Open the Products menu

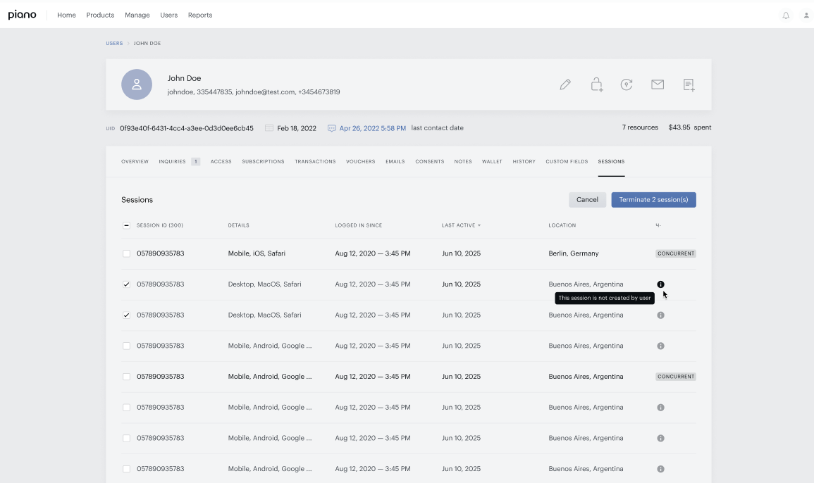click(x=100, y=15)
